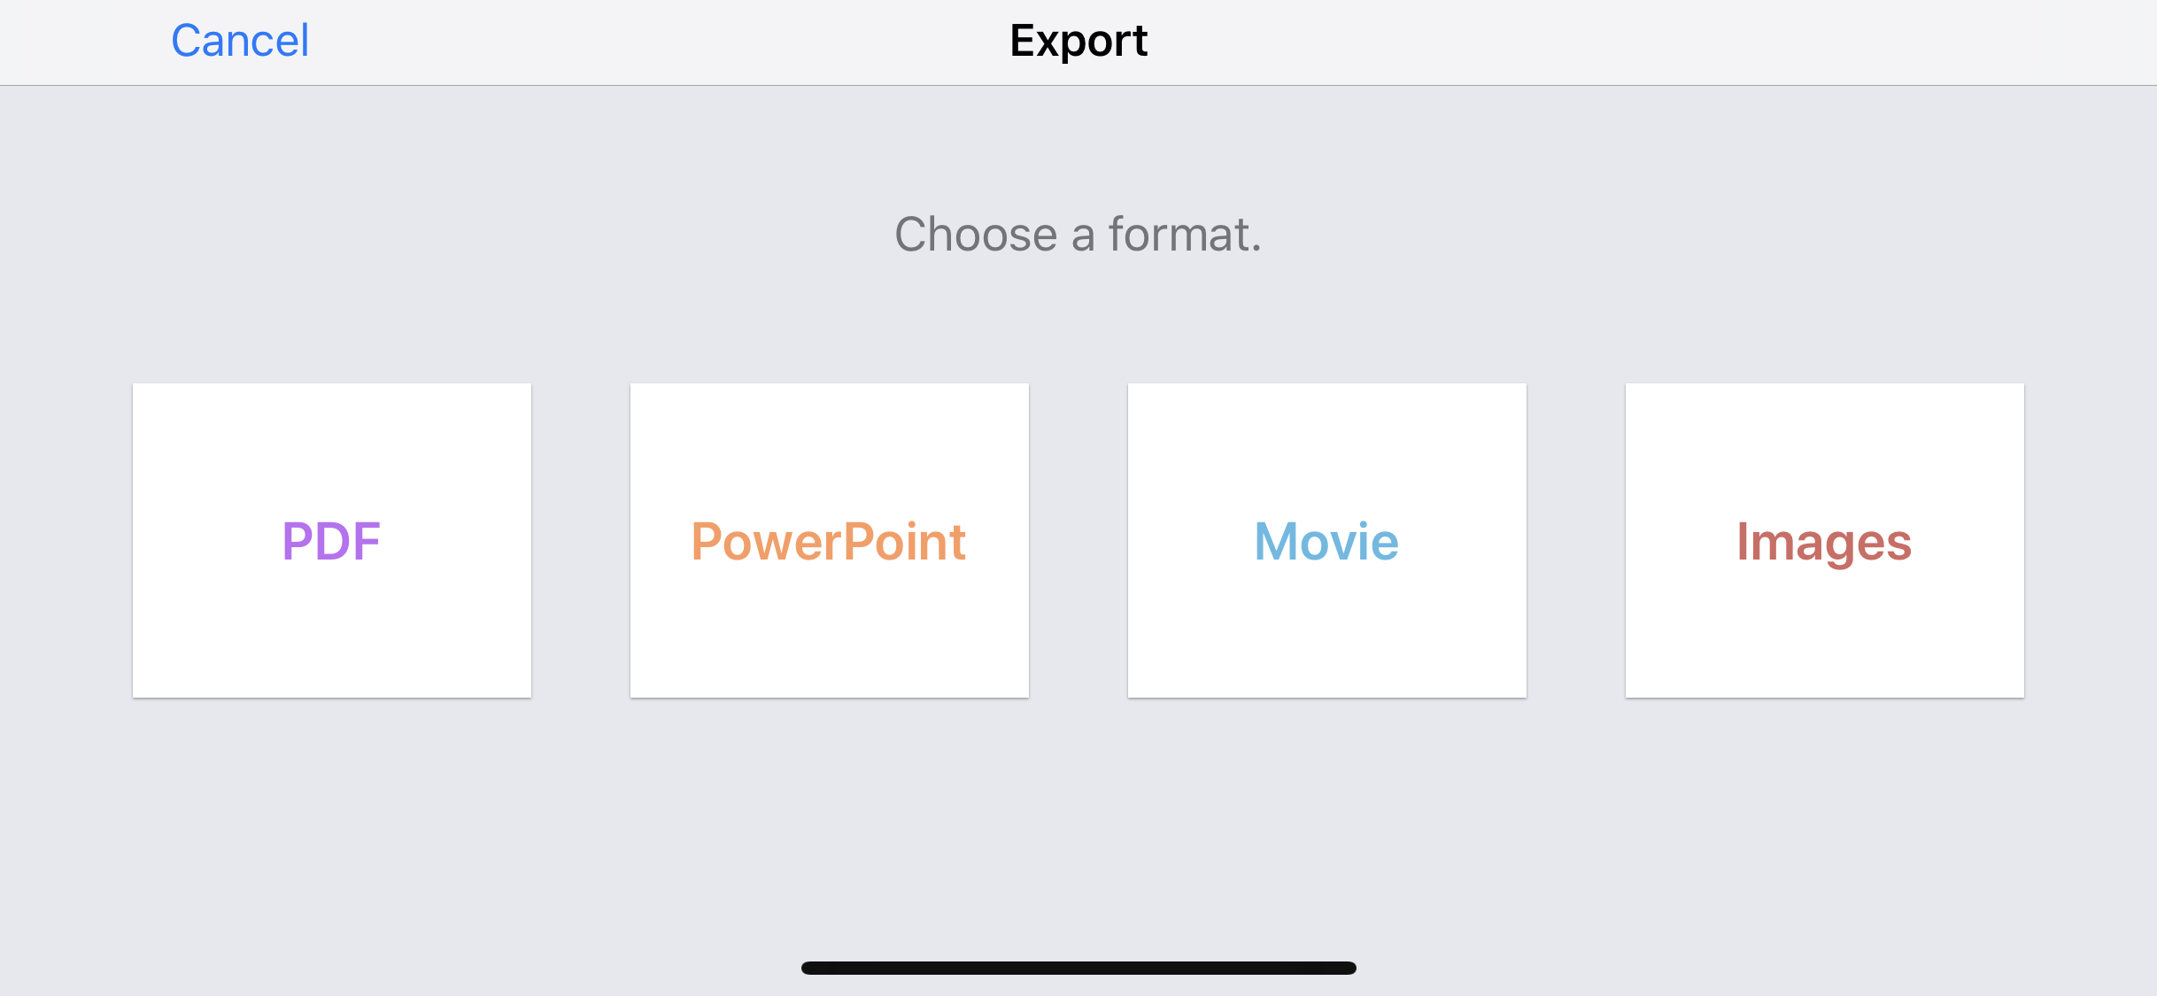Pick the Images export format
Viewport: 2157px width, 996px height.
(x=1825, y=540)
